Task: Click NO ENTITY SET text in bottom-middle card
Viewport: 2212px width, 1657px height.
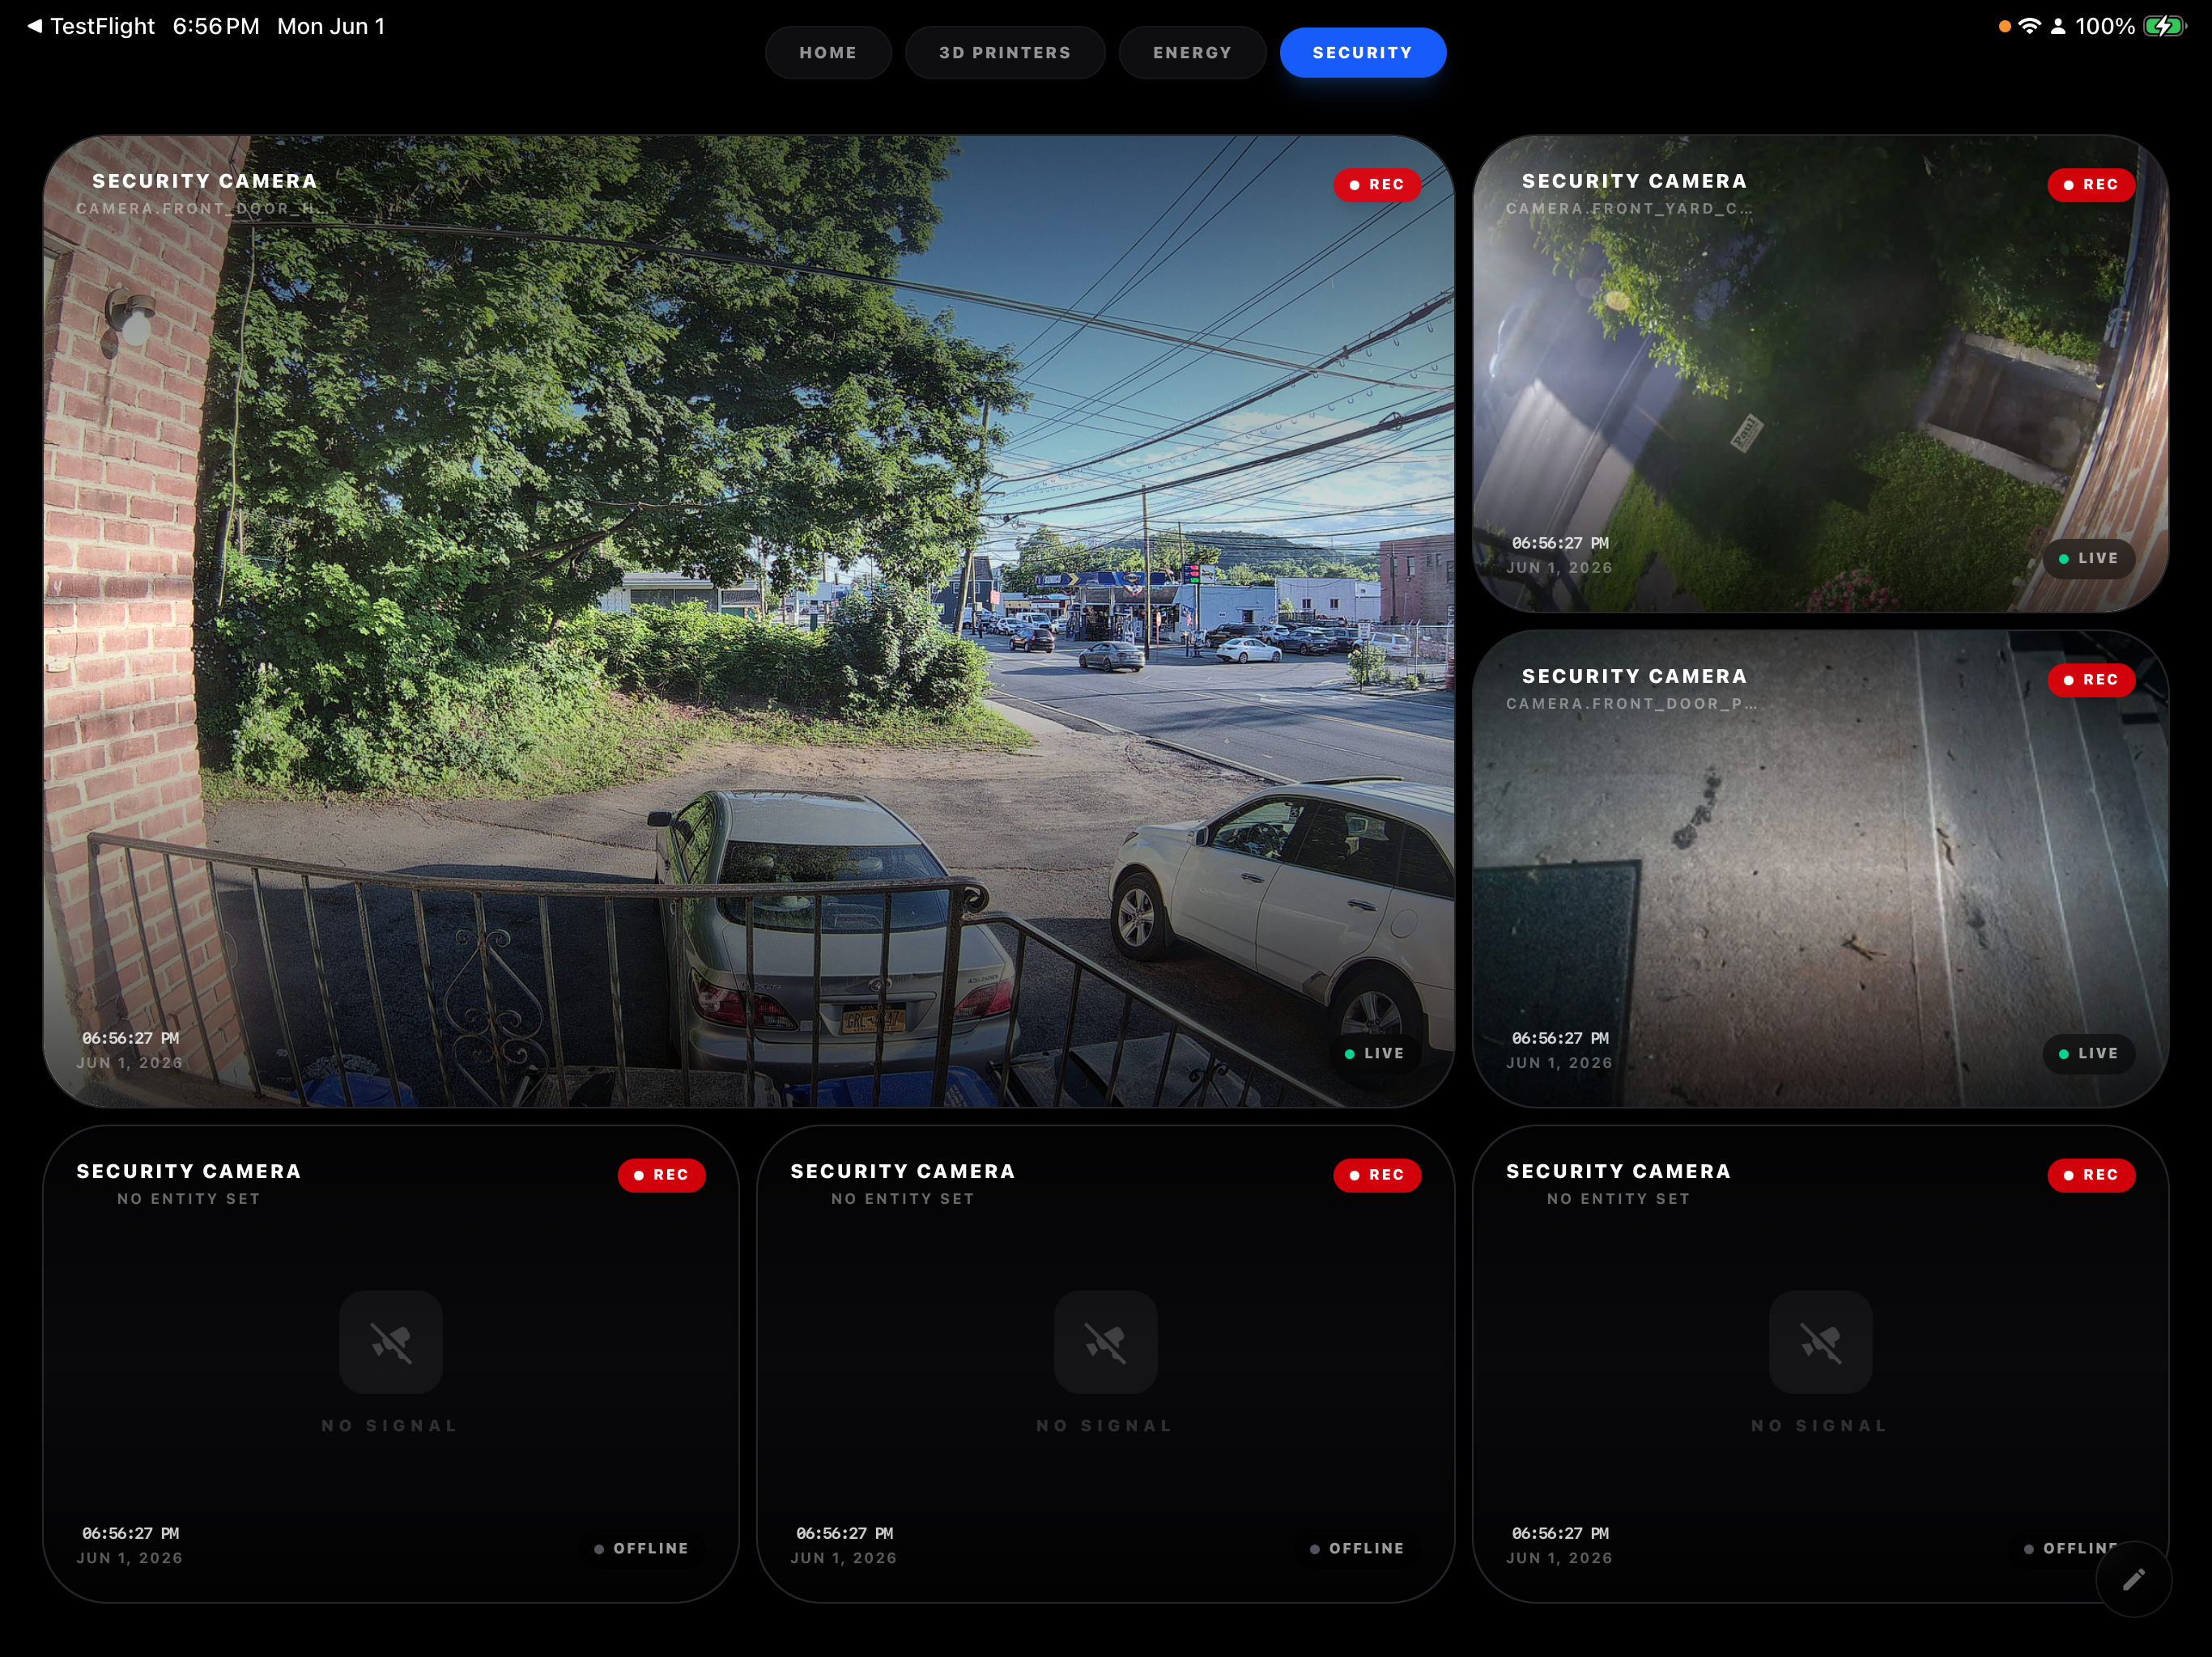Action: (903, 1198)
